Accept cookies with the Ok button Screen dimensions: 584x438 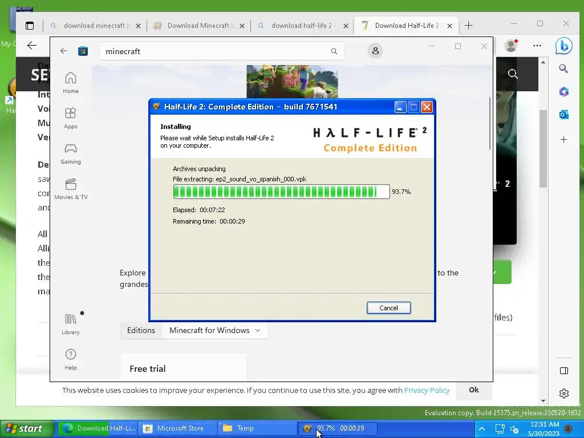pyautogui.click(x=474, y=390)
